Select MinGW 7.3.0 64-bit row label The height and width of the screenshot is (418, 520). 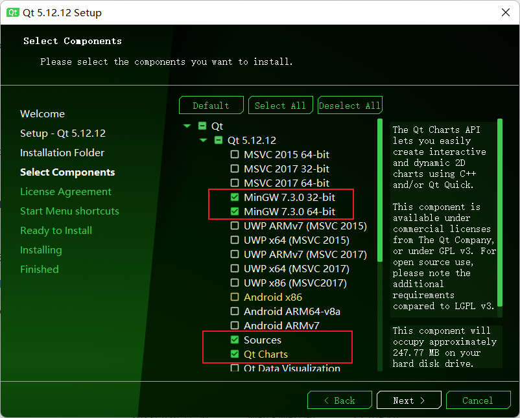point(290,211)
